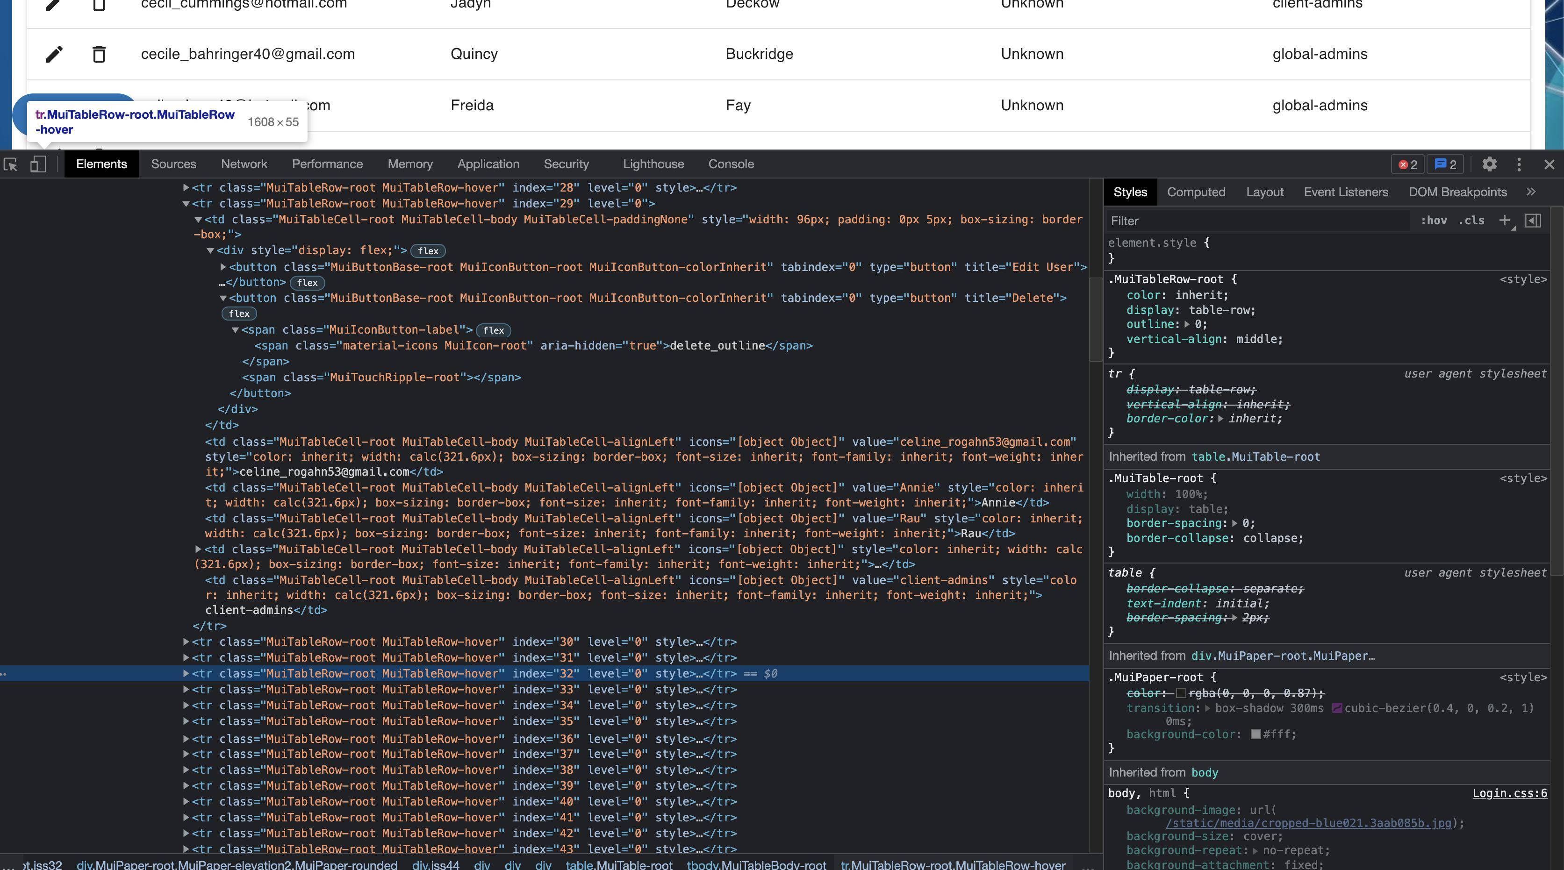
Task: Click the edit pencil icon for cecile_bahringer40@gmail.com
Action: click(x=54, y=54)
